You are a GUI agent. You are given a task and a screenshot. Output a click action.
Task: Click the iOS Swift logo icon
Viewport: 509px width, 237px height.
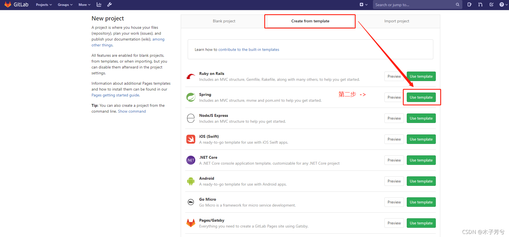191,139
